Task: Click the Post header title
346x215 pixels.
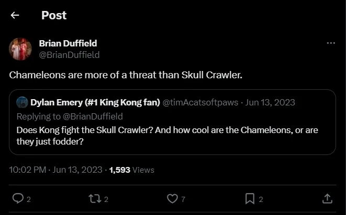Action: 54,15
